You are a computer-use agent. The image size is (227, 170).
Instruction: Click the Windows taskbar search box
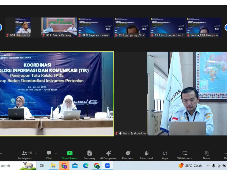[17, 166]
